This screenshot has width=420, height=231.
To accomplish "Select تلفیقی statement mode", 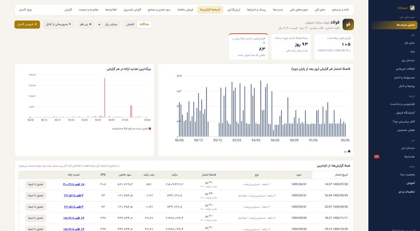I will click(x=130, y=24).
